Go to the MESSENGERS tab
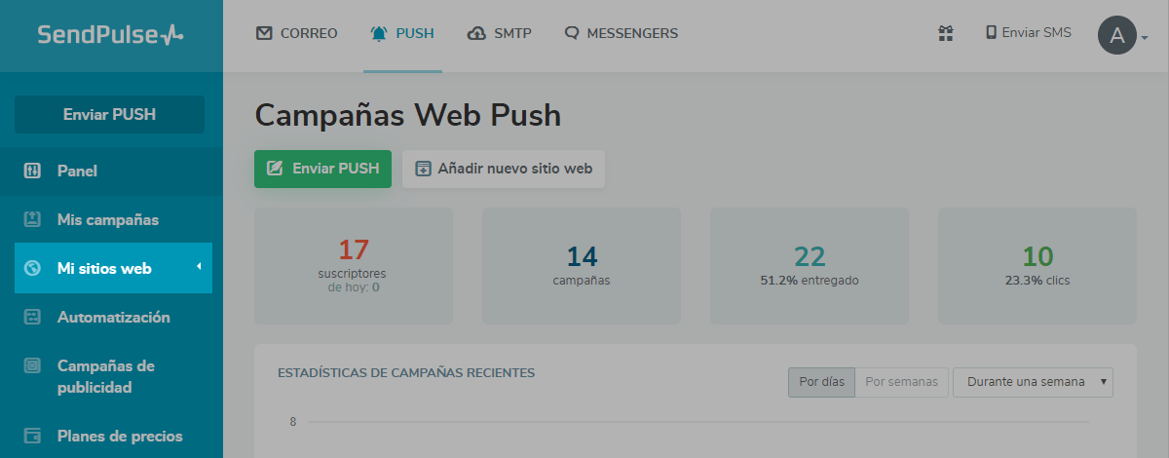 click(621, 33)
